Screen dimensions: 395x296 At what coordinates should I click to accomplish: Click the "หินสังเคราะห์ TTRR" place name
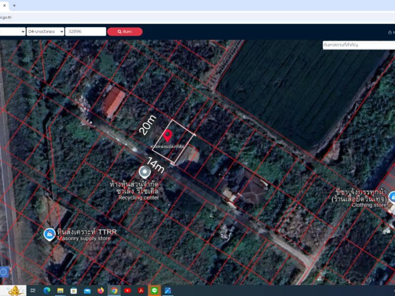coord(87,231)
